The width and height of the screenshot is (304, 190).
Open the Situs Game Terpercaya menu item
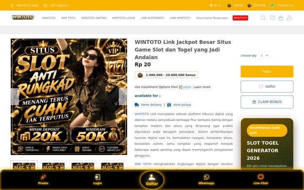(212, 18)
